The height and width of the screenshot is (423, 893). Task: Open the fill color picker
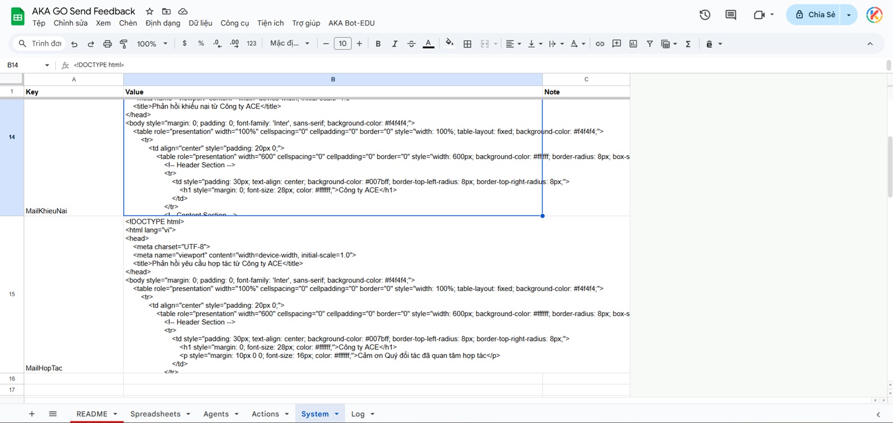(x=449, y=44)
